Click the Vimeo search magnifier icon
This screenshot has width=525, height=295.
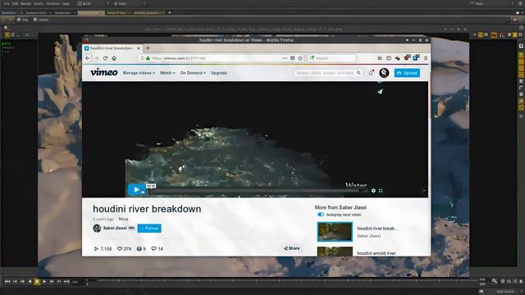[358, 73]
